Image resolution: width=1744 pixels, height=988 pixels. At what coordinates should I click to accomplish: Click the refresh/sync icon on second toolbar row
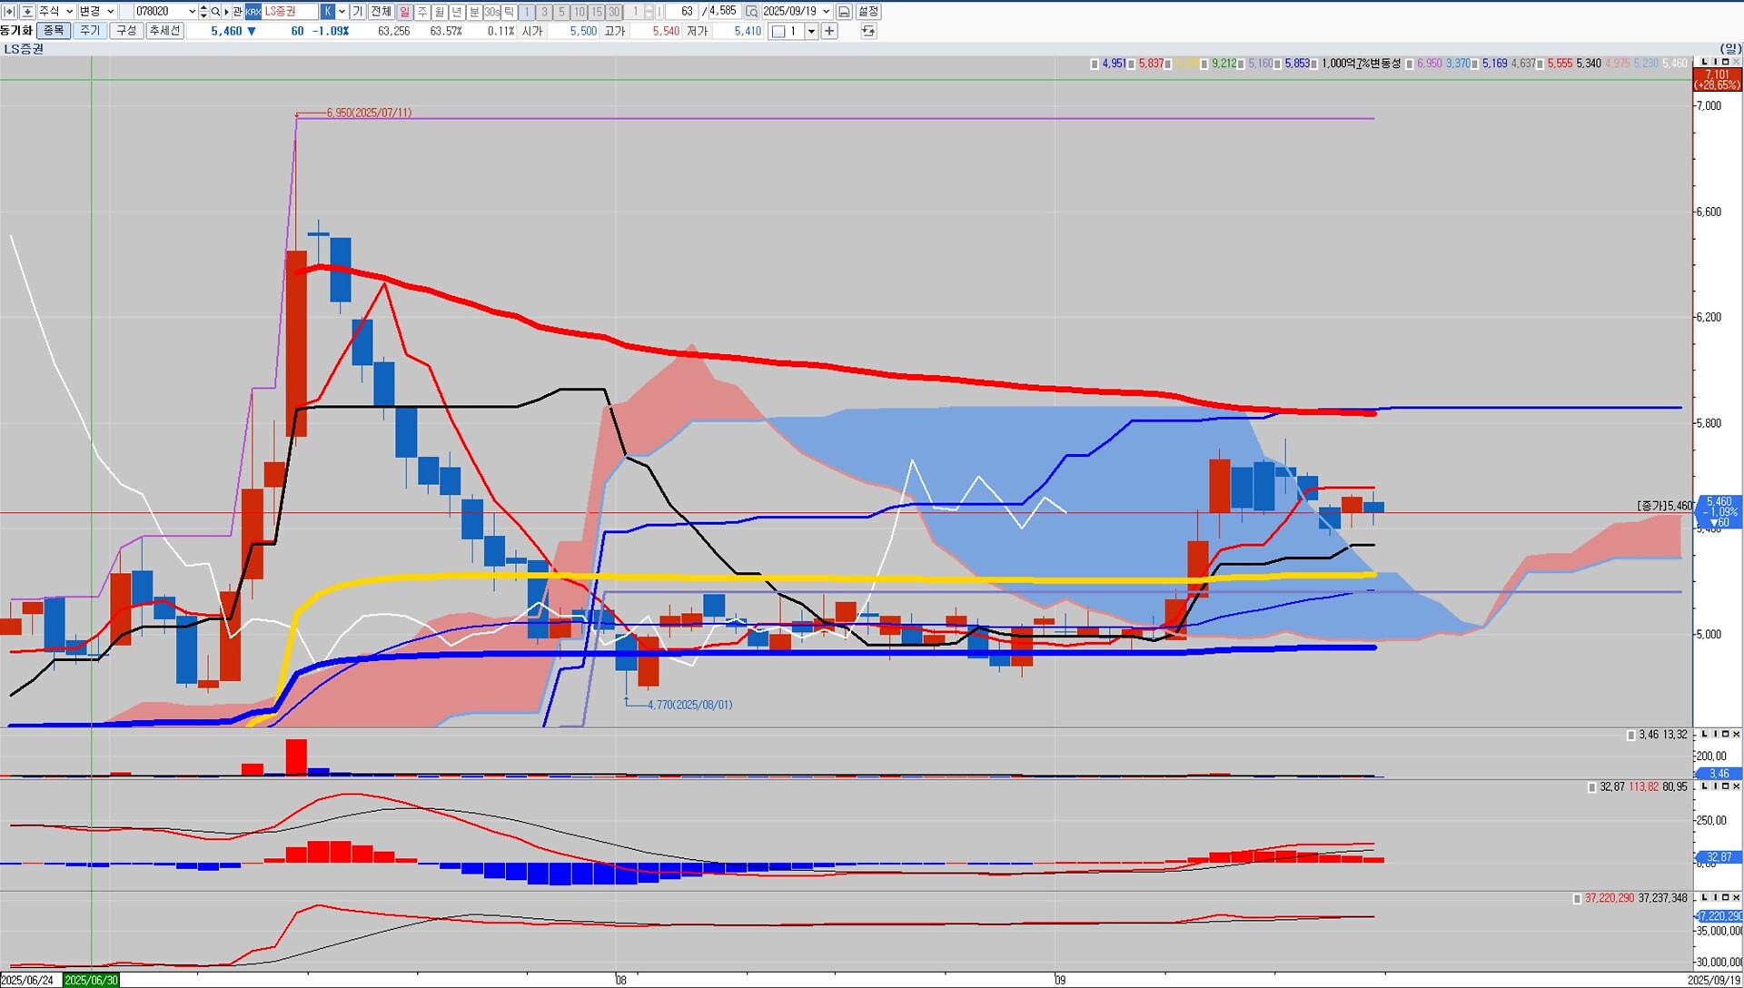click(868, 31)
